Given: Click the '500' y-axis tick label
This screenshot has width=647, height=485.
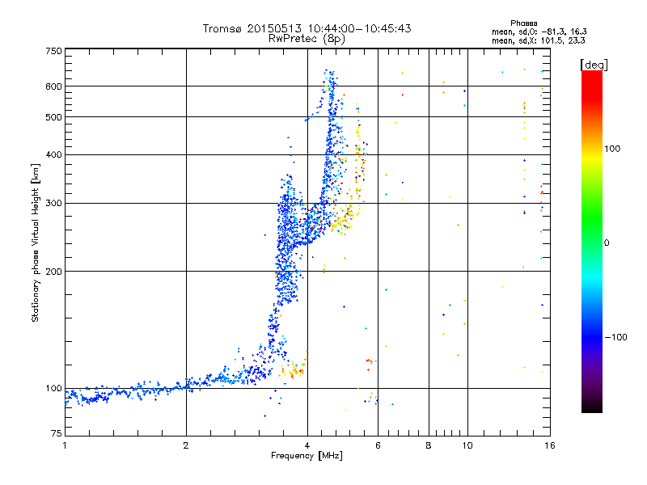Looking at the screenshot, I should tap(53, 117).
